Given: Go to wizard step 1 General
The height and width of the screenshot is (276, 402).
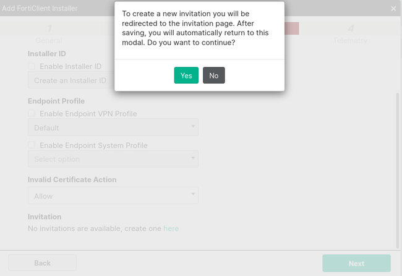Looking at the screenshot, I should [x=49, y=33].
